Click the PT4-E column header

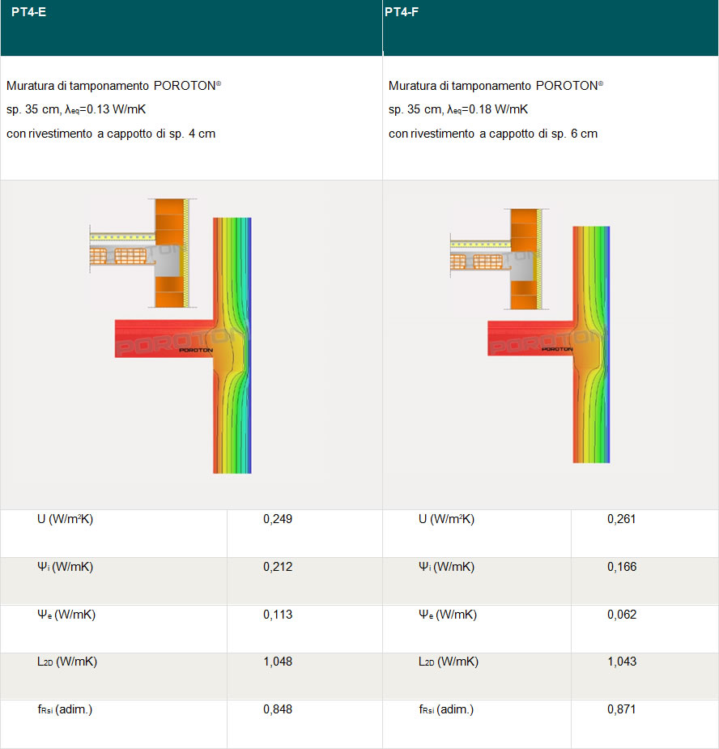tap(191, 28)
